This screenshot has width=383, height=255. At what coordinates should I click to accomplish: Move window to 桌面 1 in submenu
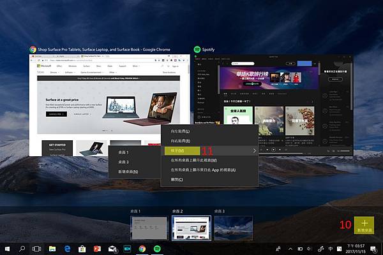click(x=134, y=152)
